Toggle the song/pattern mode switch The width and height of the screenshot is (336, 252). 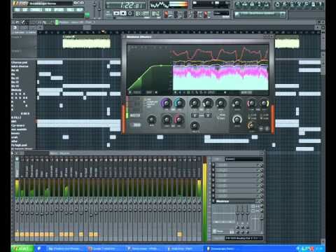point(108,13)
